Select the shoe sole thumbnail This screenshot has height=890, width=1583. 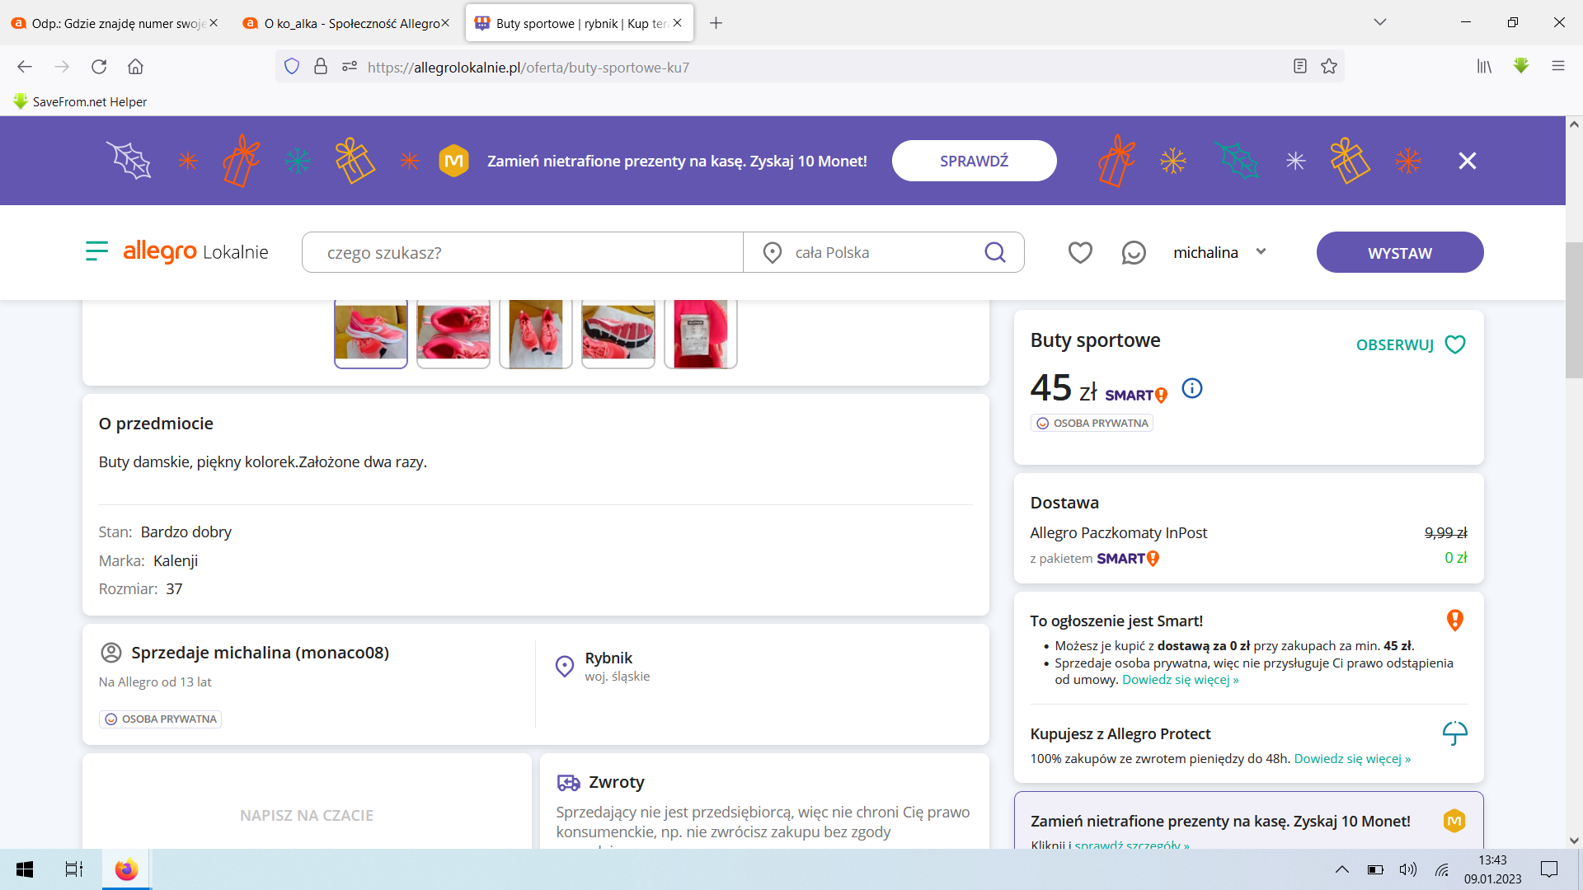click(x=618, y=333)
